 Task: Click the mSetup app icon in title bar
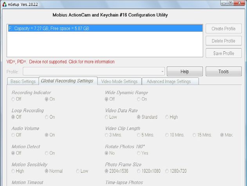5,4
